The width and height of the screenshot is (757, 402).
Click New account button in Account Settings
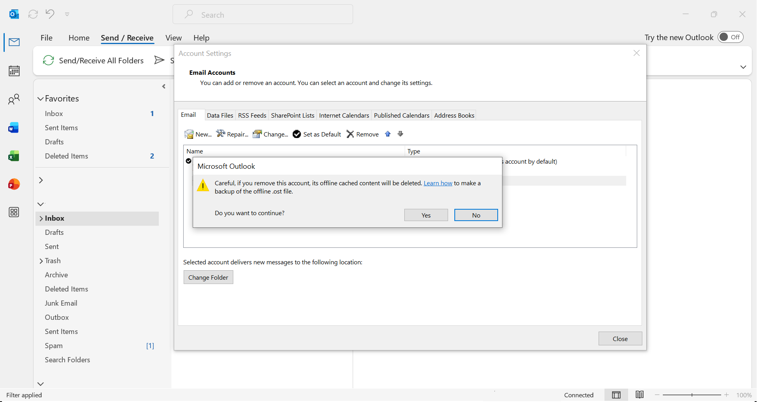(198, 134)
